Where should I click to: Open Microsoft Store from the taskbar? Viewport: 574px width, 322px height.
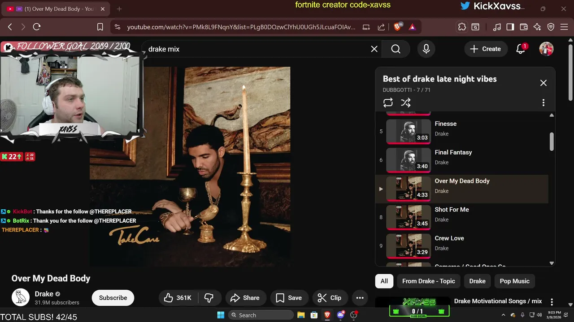point(314,315)
